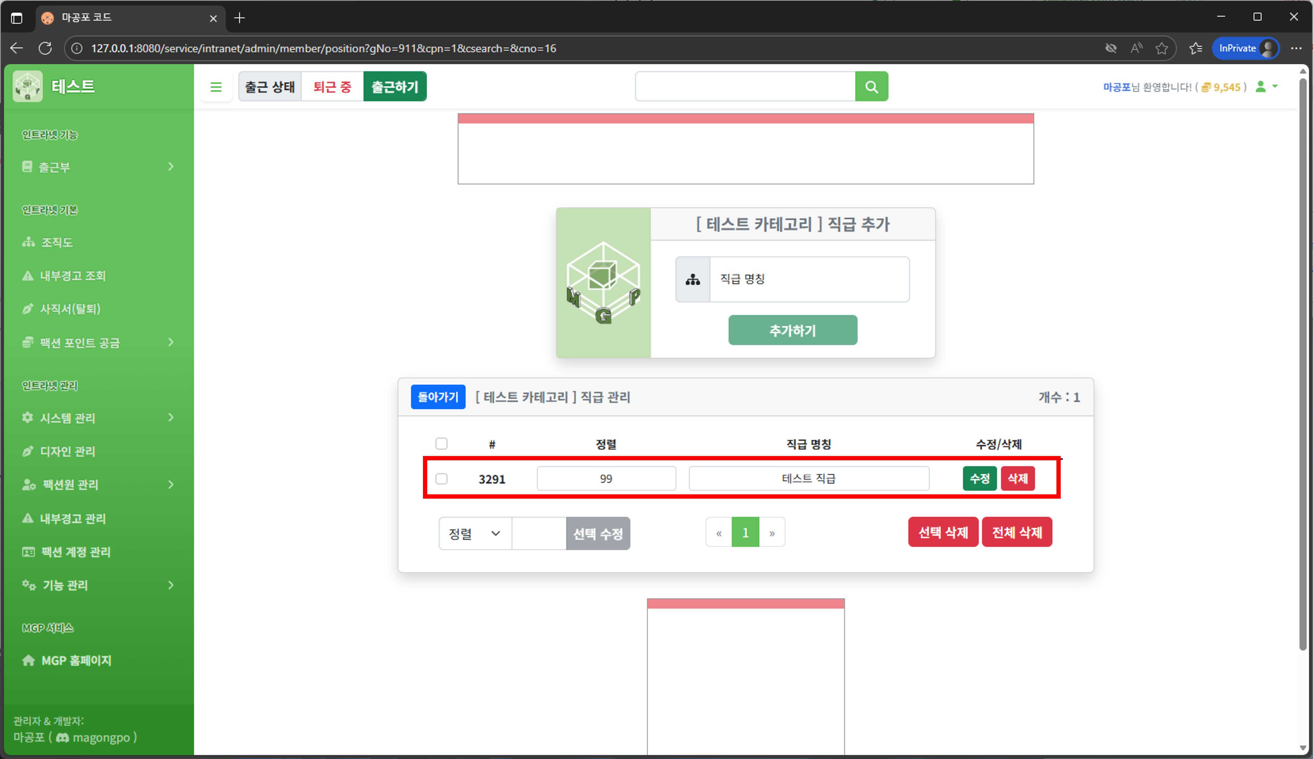Open 내부경고 관리 in the sidebar
This screenshot has width=1313, height=759.
pos(73,518)
